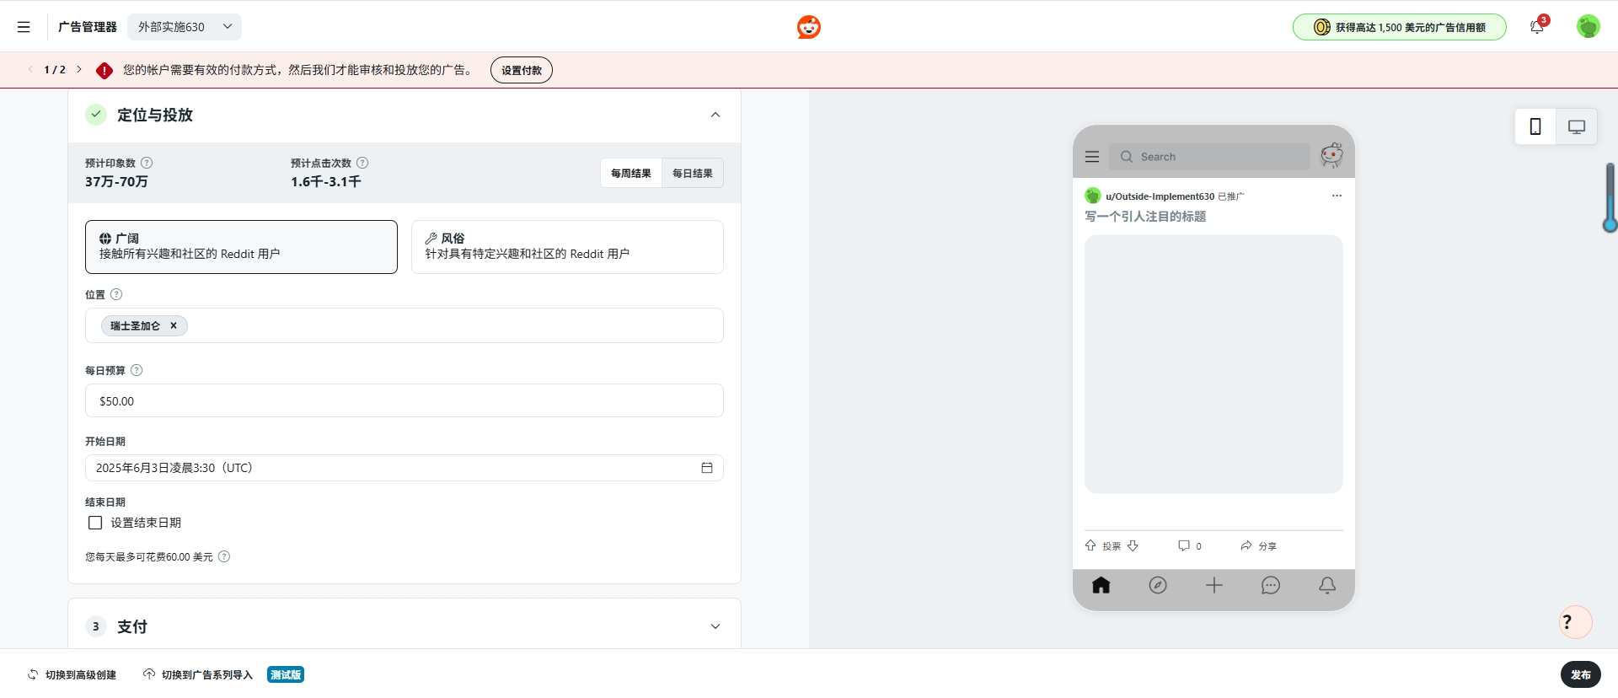Tap preview bottom notification bell

[x=1327, y=585]
